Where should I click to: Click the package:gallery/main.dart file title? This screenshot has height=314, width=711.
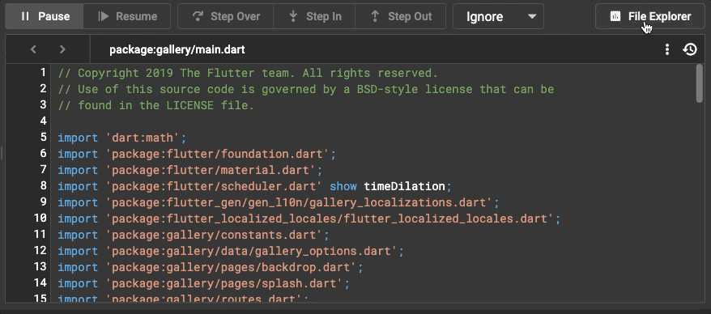pyautogui.click(x=177, y=49)
